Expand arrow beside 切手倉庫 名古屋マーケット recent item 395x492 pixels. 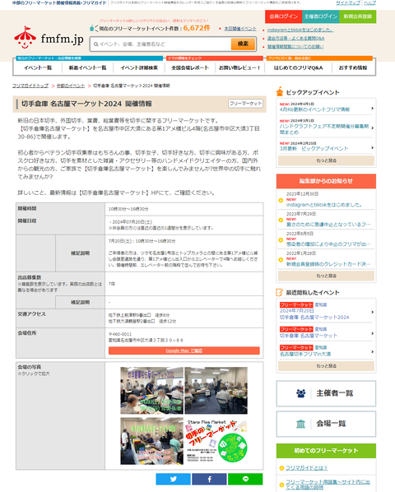(373, 333)
